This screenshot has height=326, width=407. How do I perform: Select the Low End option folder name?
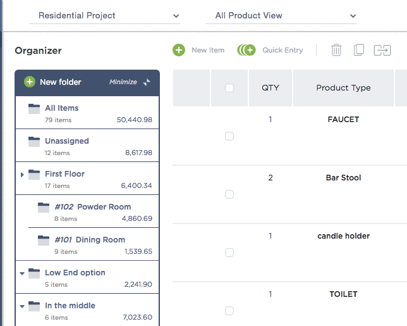pyautogui.click(x=75, y=272)
